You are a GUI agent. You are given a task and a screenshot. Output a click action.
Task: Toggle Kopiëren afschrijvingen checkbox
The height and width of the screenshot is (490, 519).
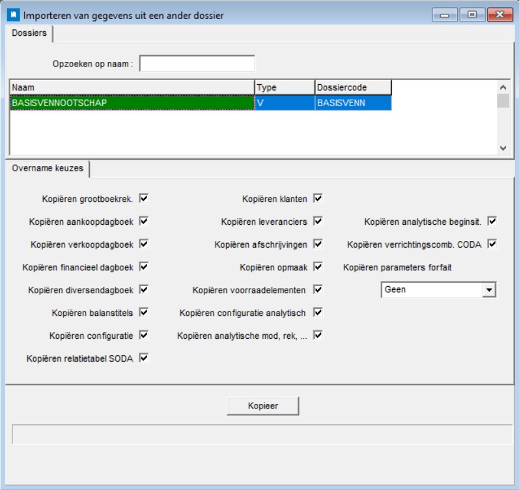[318, 244]
